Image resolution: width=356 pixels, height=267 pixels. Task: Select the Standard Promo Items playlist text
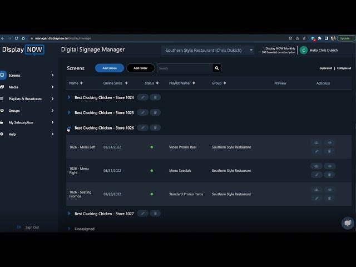point(186,194)
